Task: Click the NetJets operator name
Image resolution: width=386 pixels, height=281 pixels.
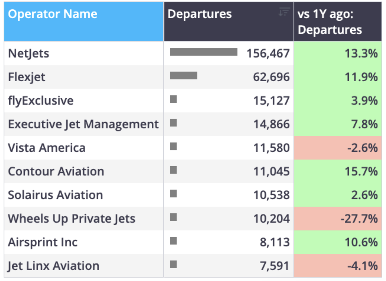Action: tap(29, 53)
